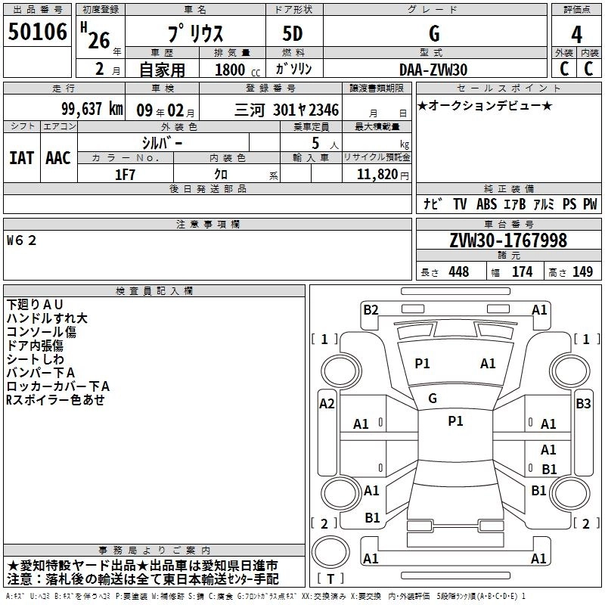Click equipment item ABS
The height and width of the screenshot is (605, 605).
coord(486,204)
